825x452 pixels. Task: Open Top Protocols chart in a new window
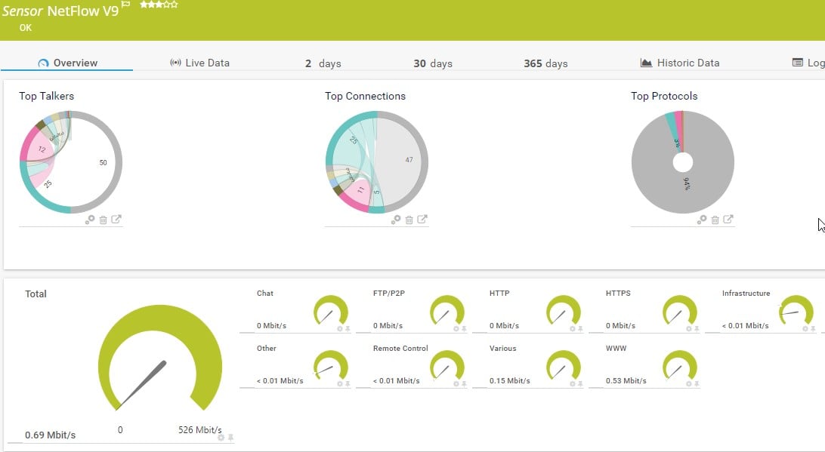tap(728, 219)
